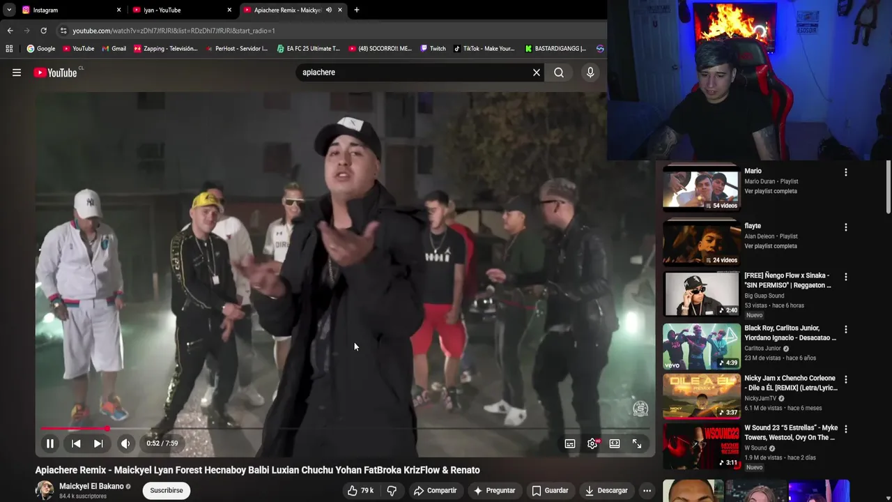Enter fullscreen in the video player
This screenshot has width=892, height=502.
point(637,443)
